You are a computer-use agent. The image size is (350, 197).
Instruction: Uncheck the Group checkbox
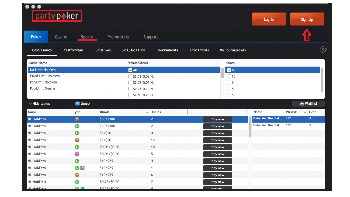(77, 103)
